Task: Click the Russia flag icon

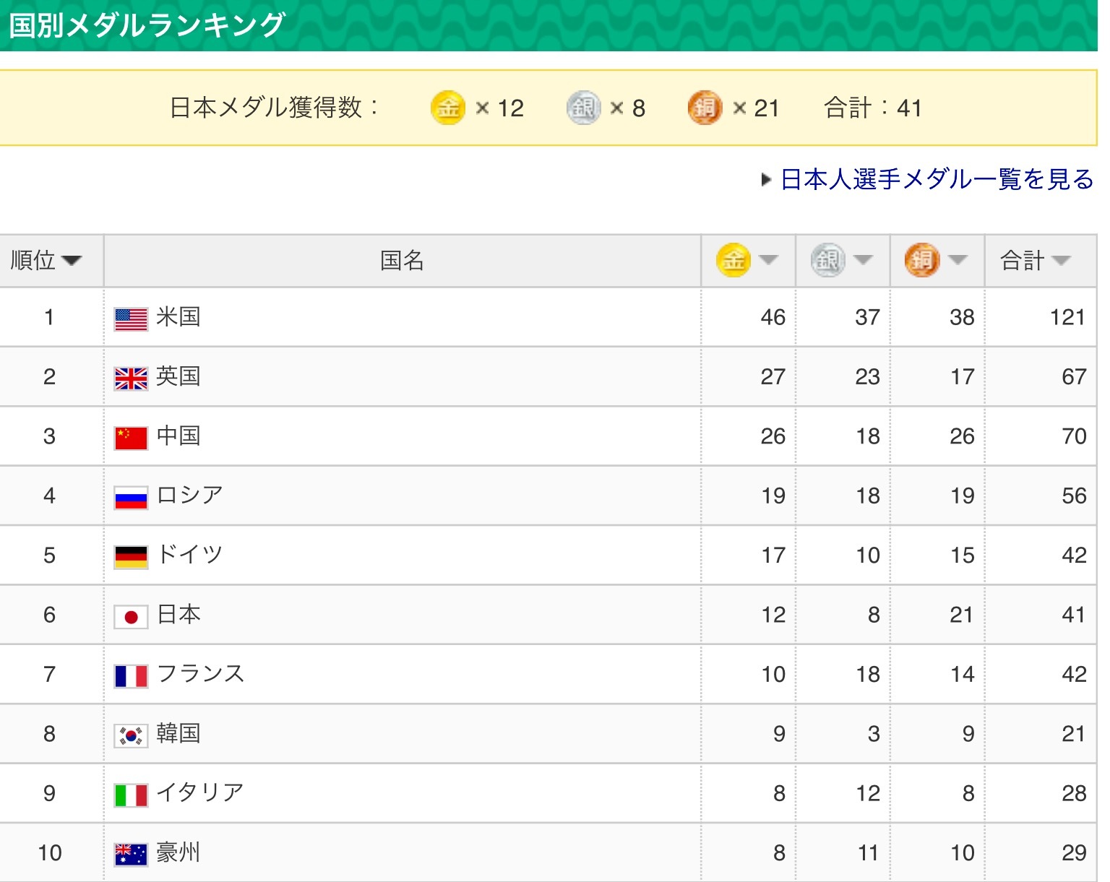Action: coord(131,498)
